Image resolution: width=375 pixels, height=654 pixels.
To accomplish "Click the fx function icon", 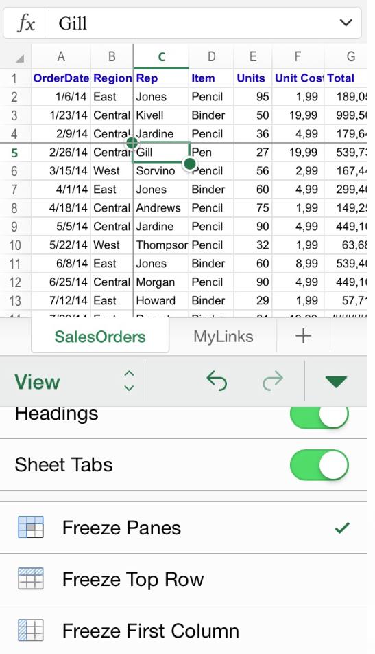I will point(26,23).
